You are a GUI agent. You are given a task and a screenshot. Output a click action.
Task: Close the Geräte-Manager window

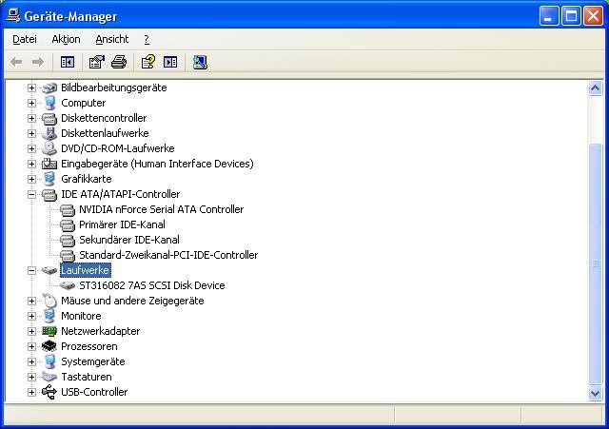tap(594, 16)
